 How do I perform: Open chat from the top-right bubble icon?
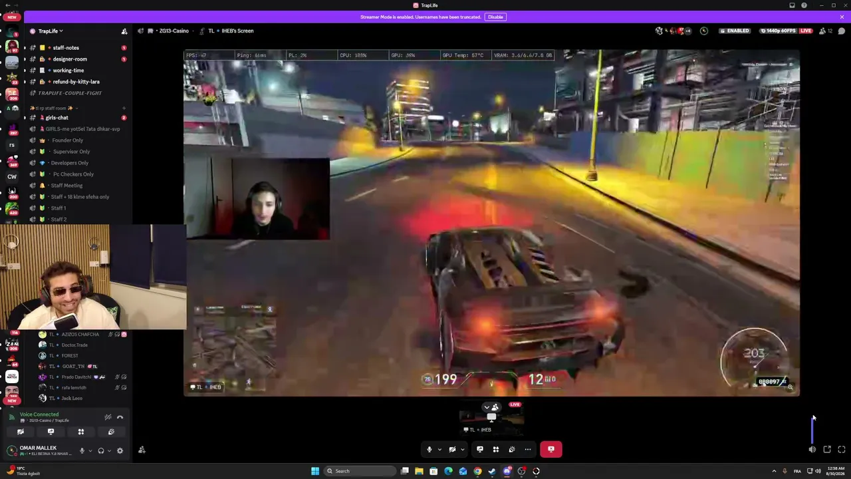pyautogui.click(x=842, y=31)
